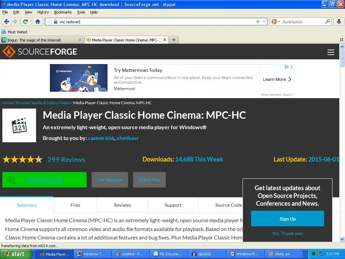Open casimir666 author profile
This screenshot has width=345, height=259.
[101, 138]
